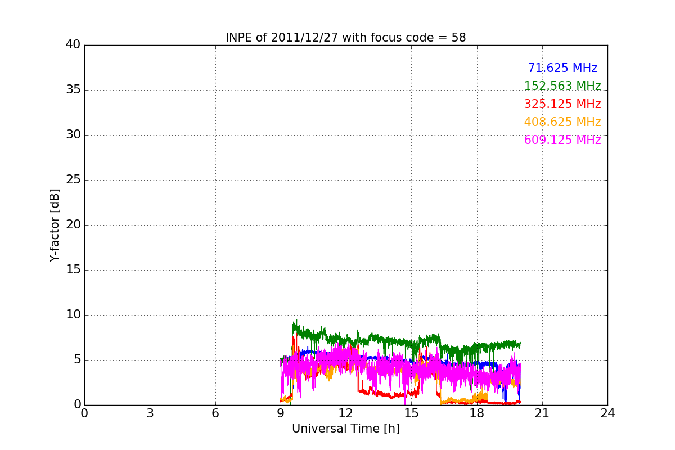The width and height of the screenshot is (675, 450).
Task: Click the 'Y-factor [dB]' axis label
Action: click(x=55, y=225)
